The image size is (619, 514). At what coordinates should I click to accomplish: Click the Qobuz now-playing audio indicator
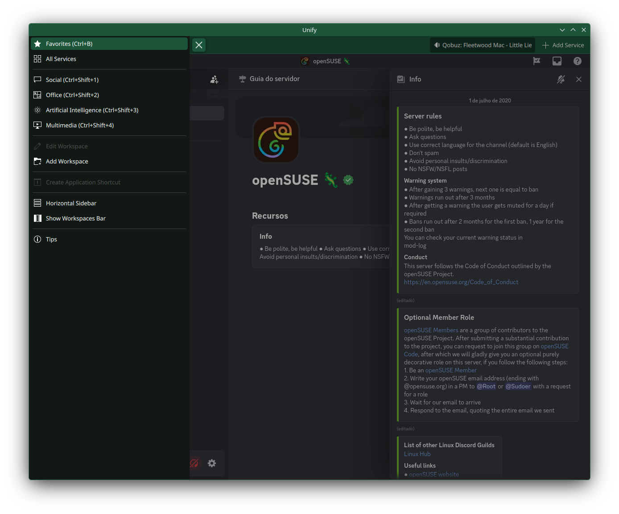483,45
